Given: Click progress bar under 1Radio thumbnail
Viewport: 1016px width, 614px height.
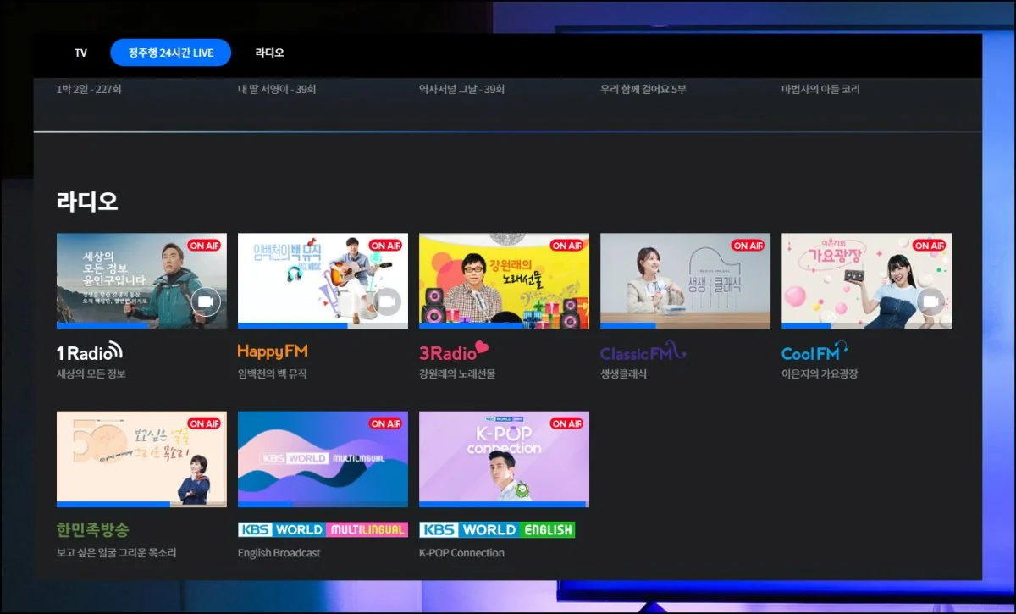Looking at the screenshot, I should [x=141, y=325].
